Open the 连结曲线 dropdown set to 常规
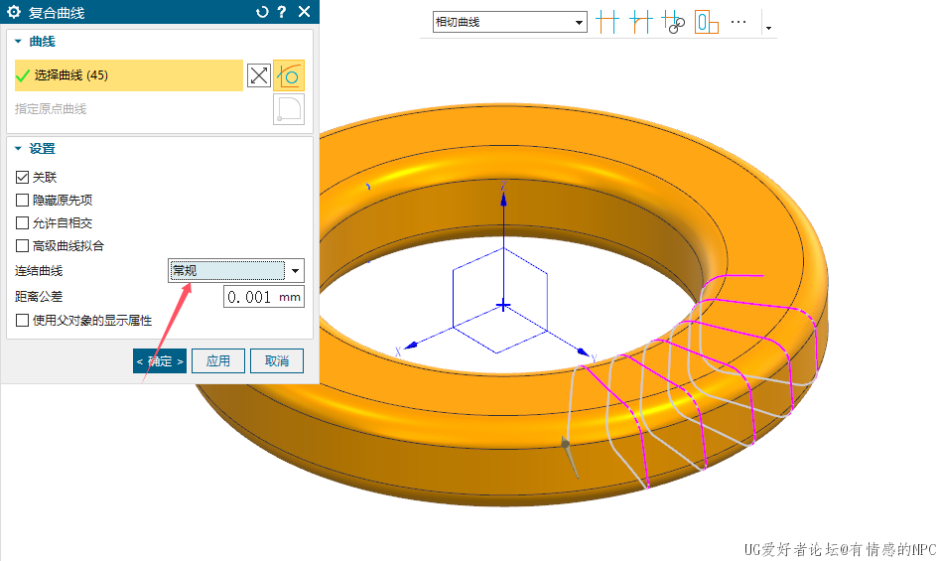 236,270
